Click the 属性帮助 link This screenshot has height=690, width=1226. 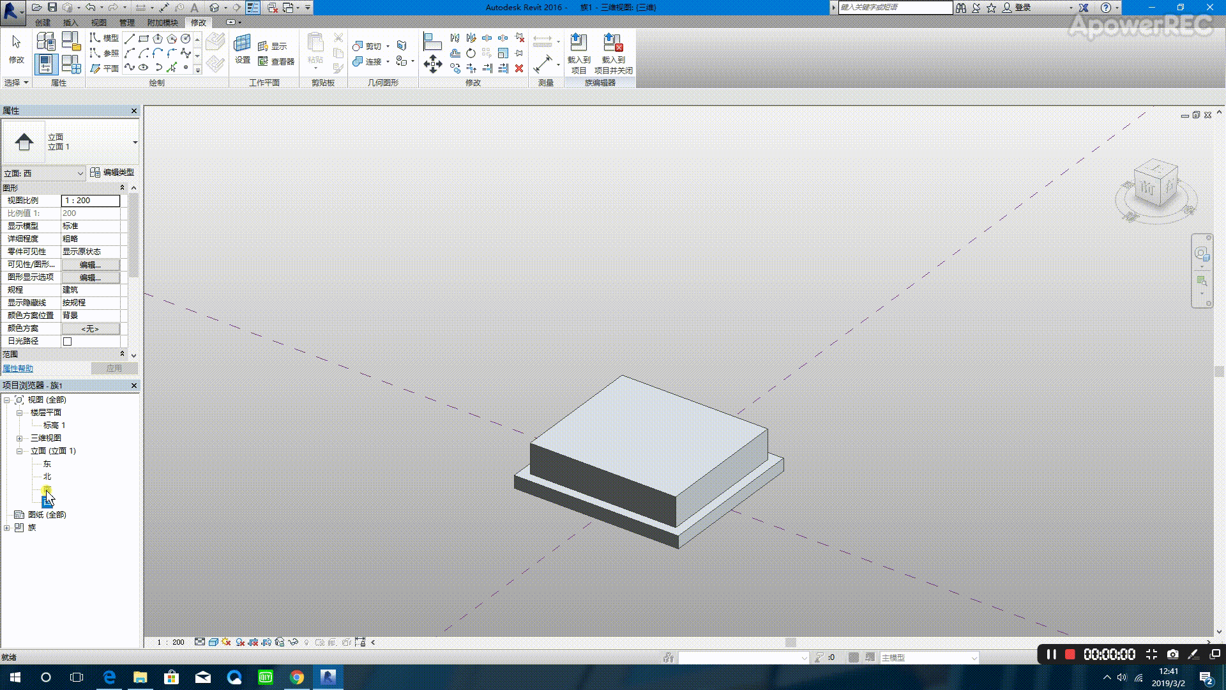[18, 369]
